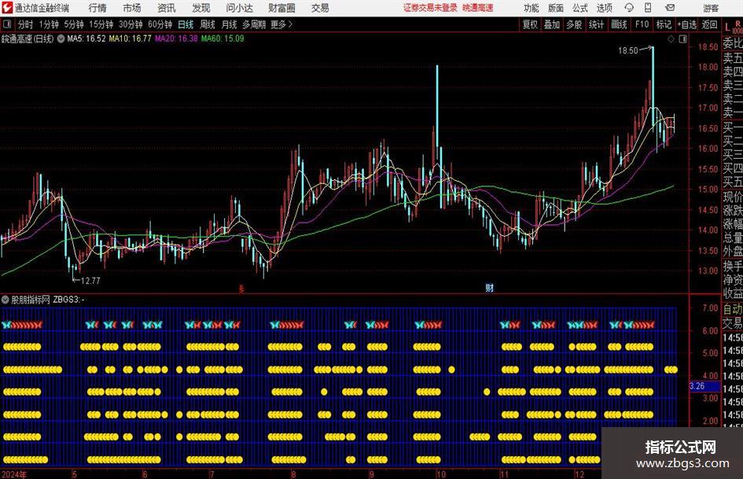Click the 游客 user label
This screenshot has width=743, height=479.
(711, 8)
